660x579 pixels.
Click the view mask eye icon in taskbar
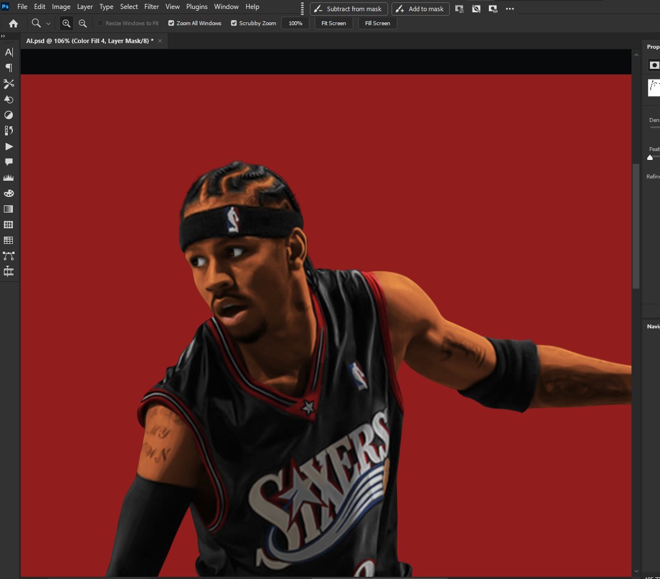click(493, 9)
